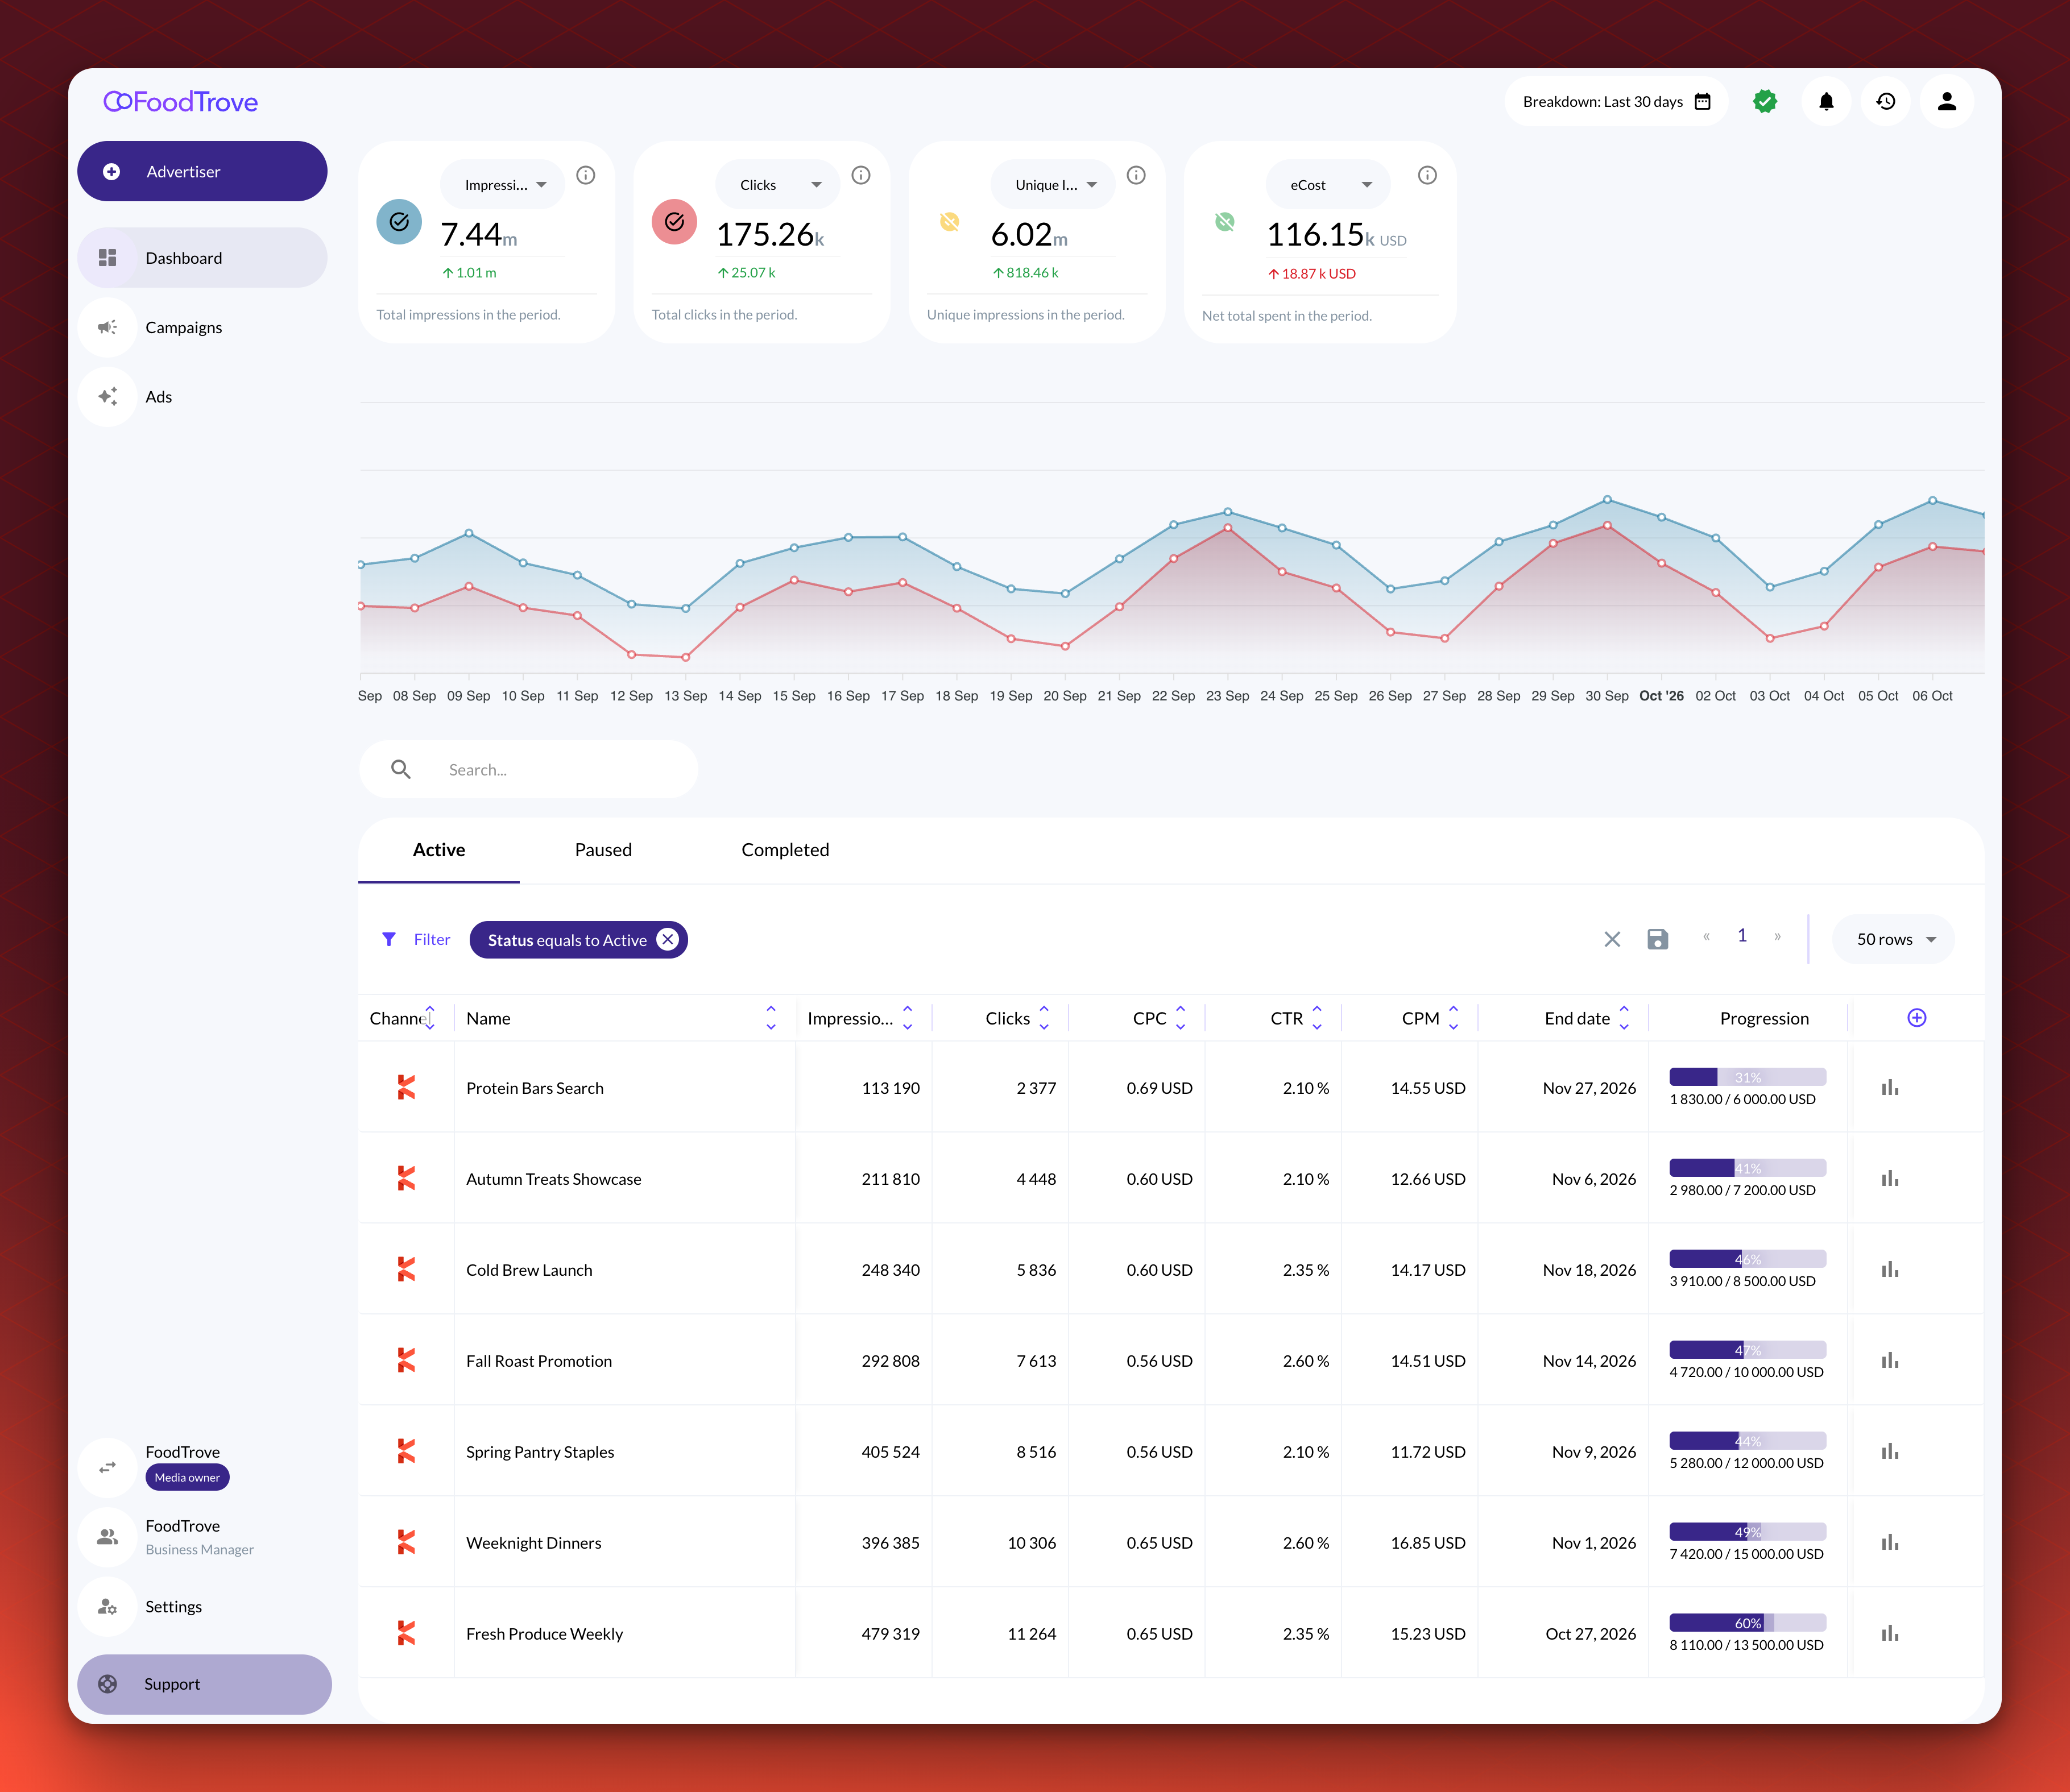Click the Weeknight Dinners progression bar
This screenshot has width=2070, height=1792.
click(1747, 1531)
